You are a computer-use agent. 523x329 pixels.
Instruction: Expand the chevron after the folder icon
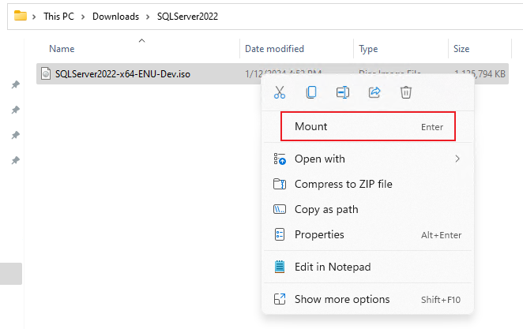pyautogui.click(x=34, y=17)
